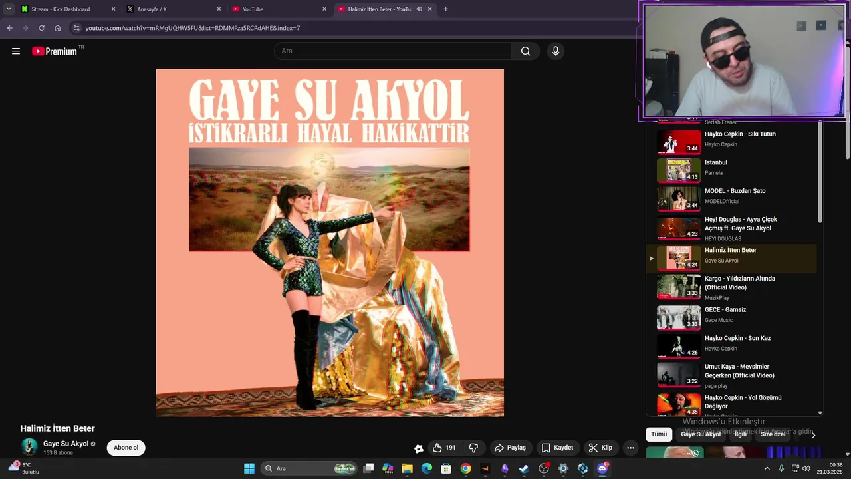Select the Gaye Su Akyol filter chip

701,434
